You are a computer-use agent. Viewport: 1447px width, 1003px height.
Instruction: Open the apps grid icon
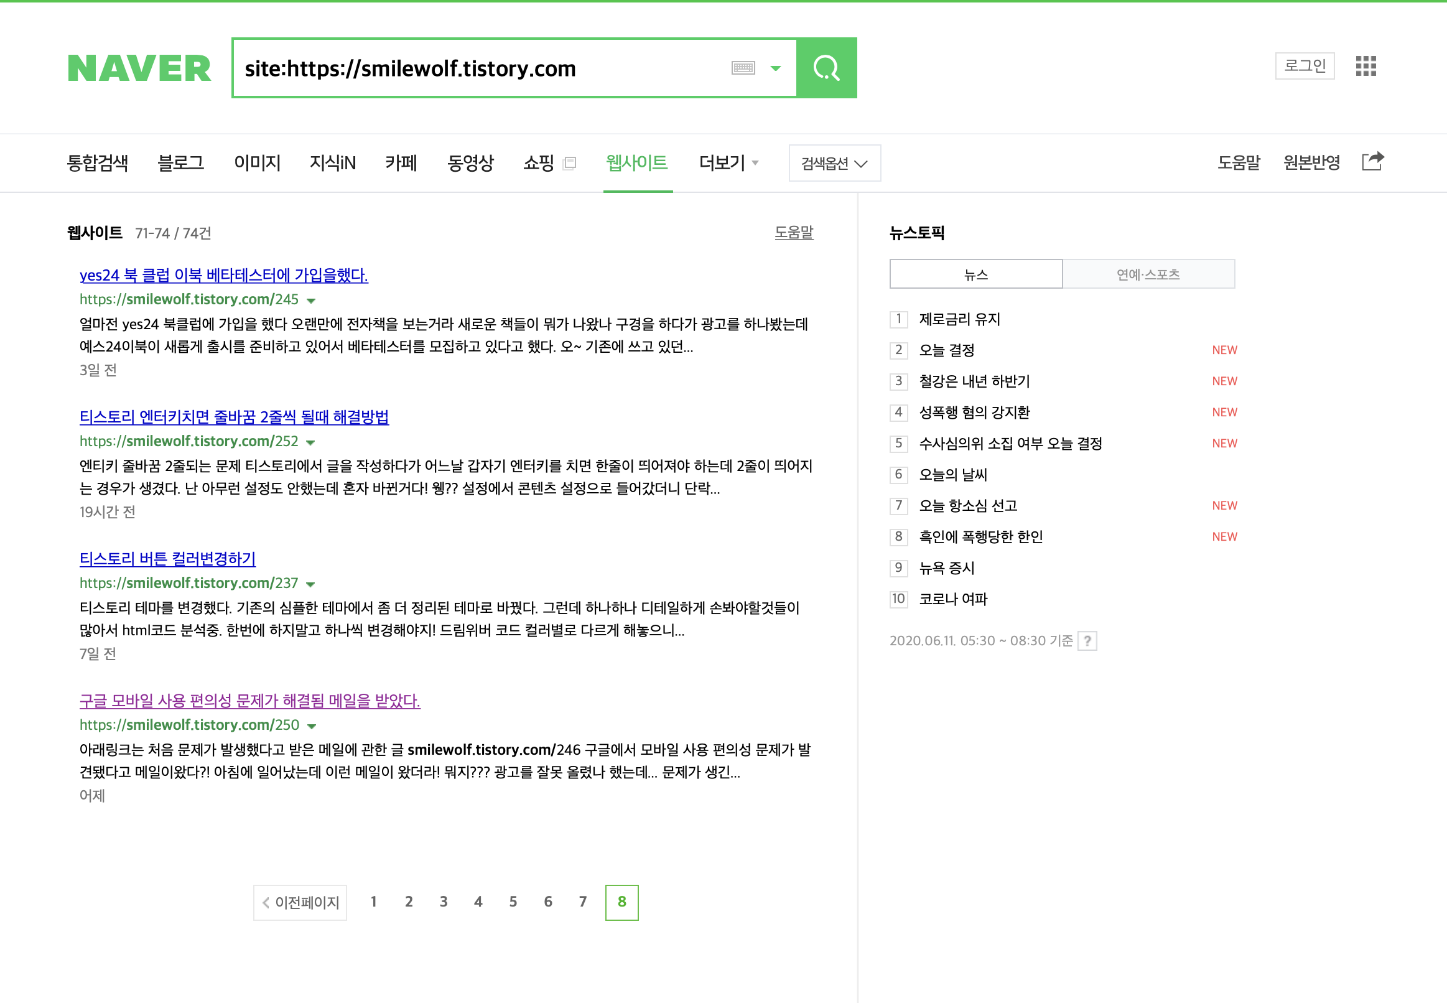pyautogui.click(x=1366, y=66)
